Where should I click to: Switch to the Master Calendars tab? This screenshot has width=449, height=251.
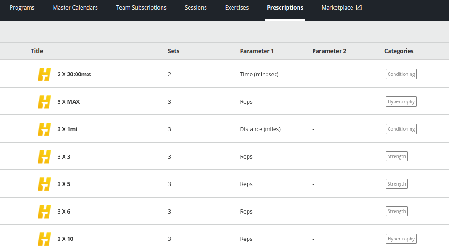click(x=75, y=8)
